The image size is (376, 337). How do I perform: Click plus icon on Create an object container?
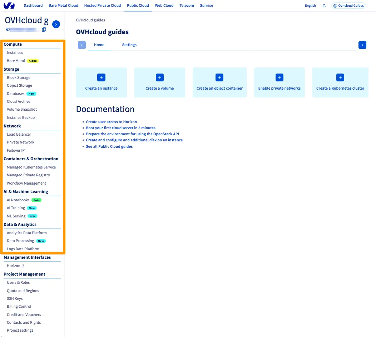point(219,77)
